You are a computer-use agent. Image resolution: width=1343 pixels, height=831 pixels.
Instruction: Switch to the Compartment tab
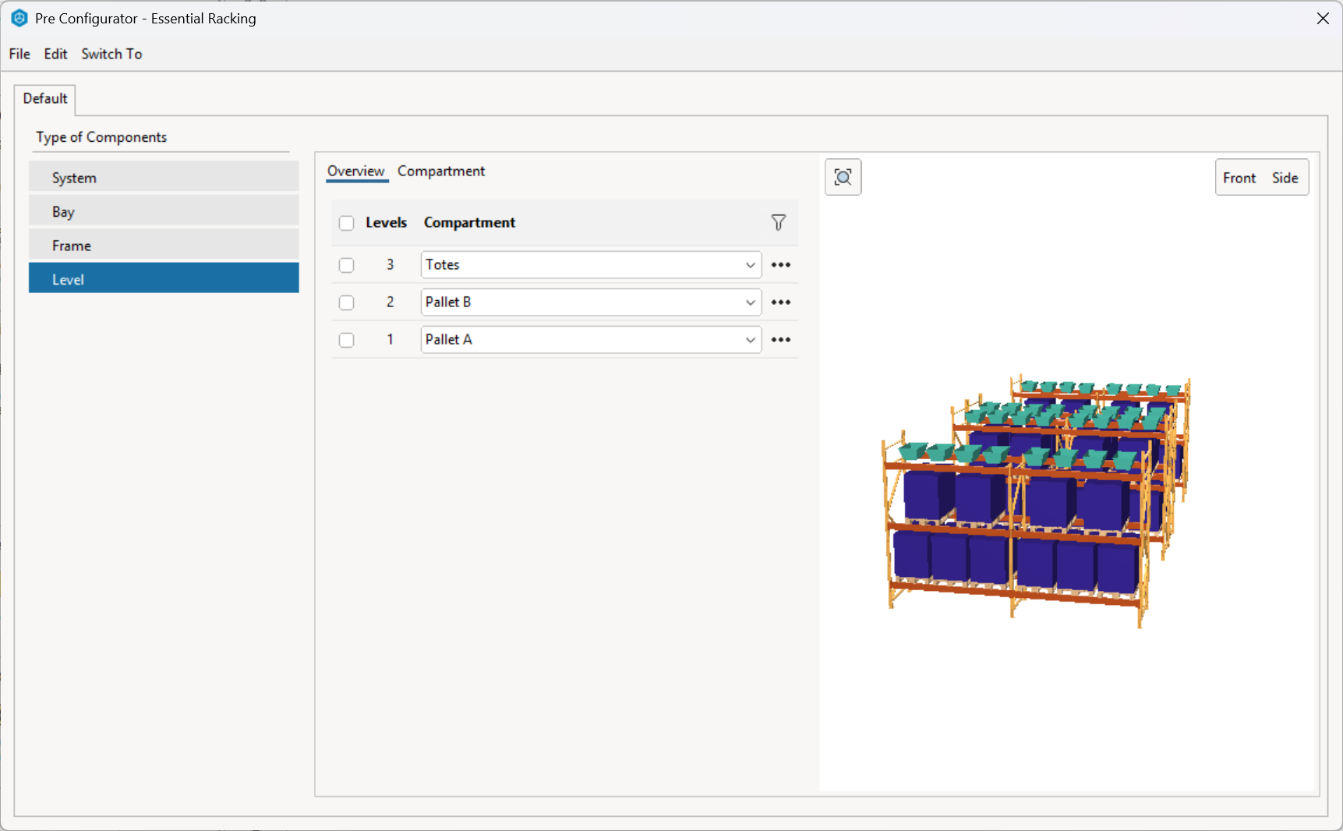click(440, 172)
